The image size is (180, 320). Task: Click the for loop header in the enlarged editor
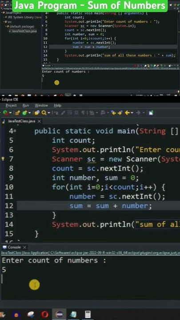[x=108, y=187]
